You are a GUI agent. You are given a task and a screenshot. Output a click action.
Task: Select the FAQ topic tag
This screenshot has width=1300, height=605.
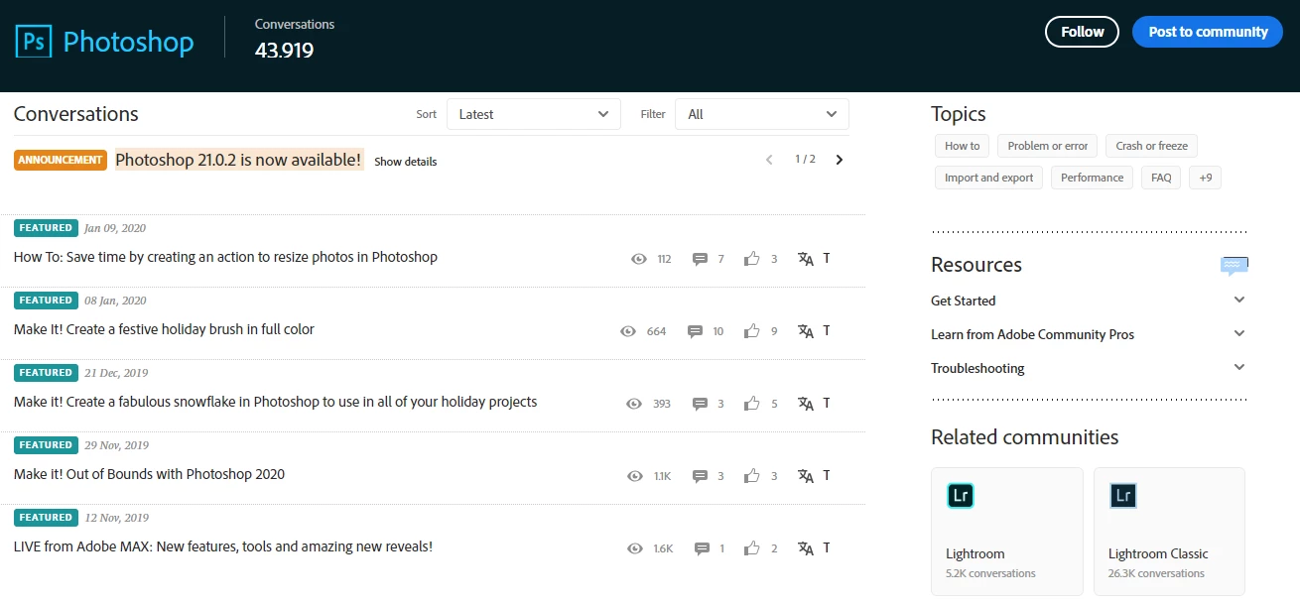tap(1161, 178)
